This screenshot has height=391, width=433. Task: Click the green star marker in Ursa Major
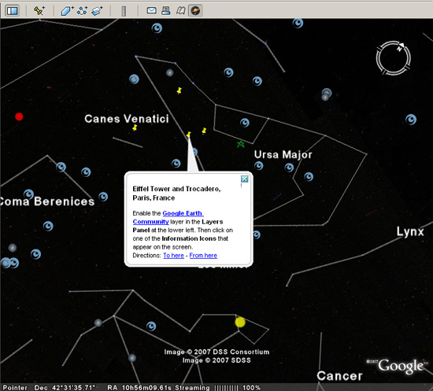[241, 144]
